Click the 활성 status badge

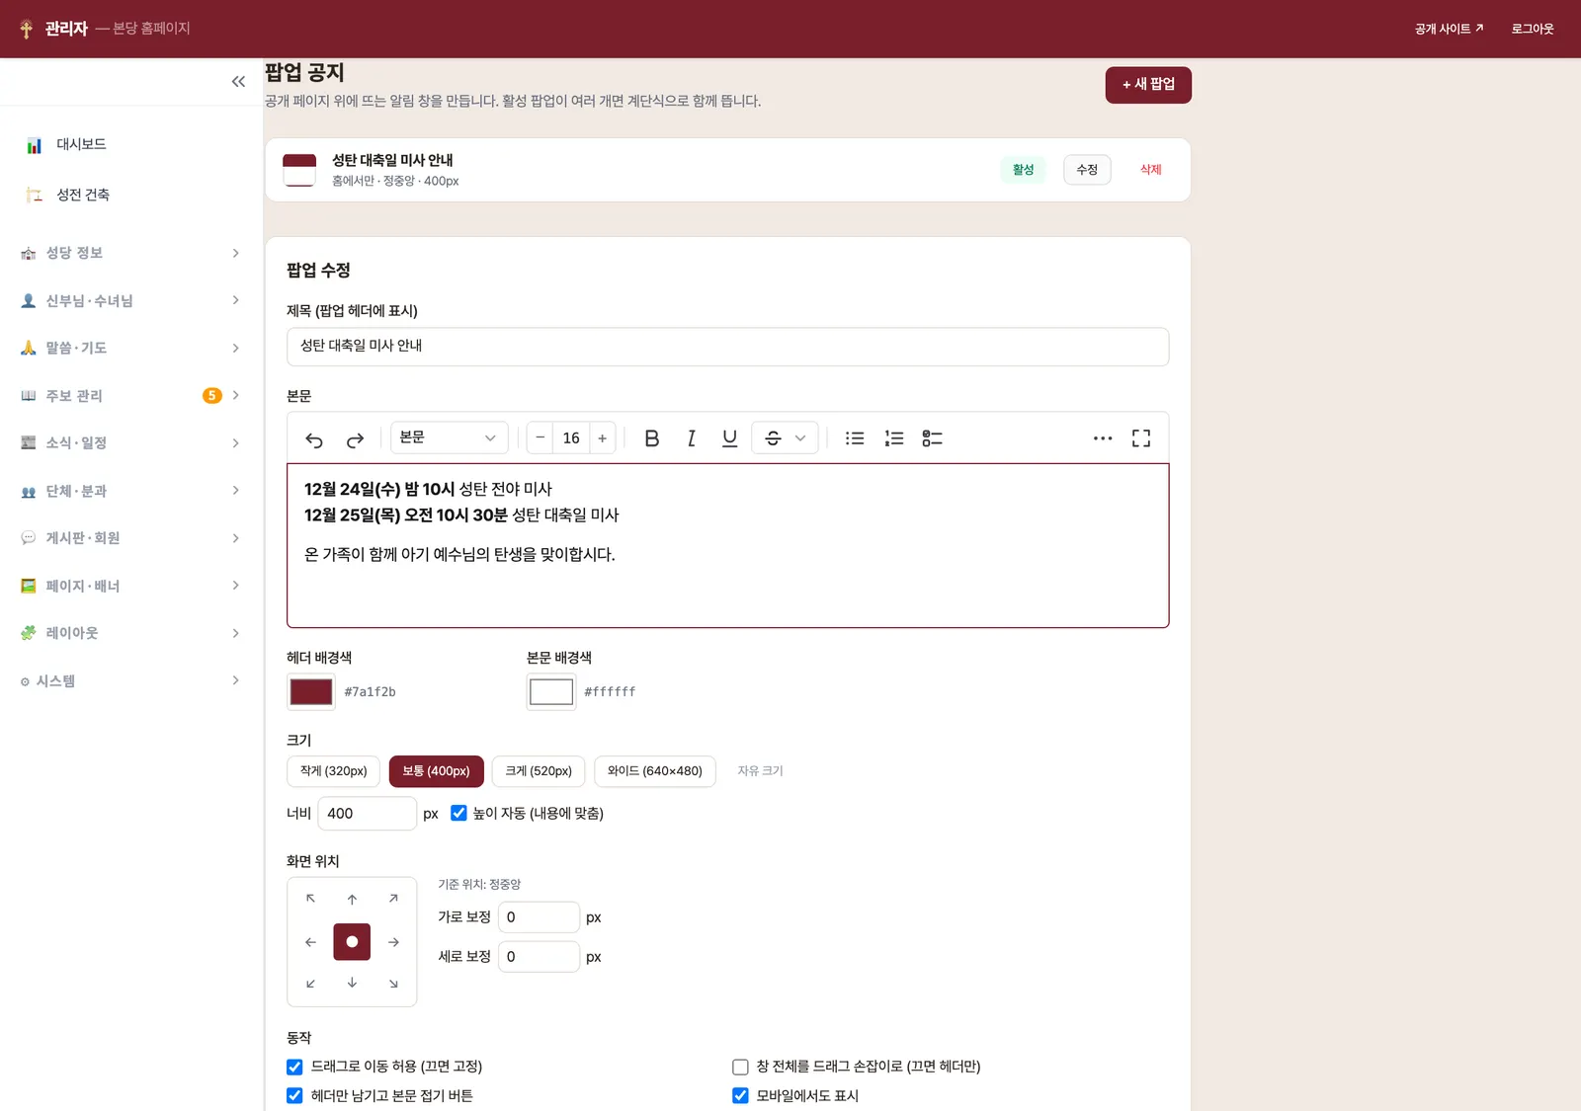[x=1023, y=170]
